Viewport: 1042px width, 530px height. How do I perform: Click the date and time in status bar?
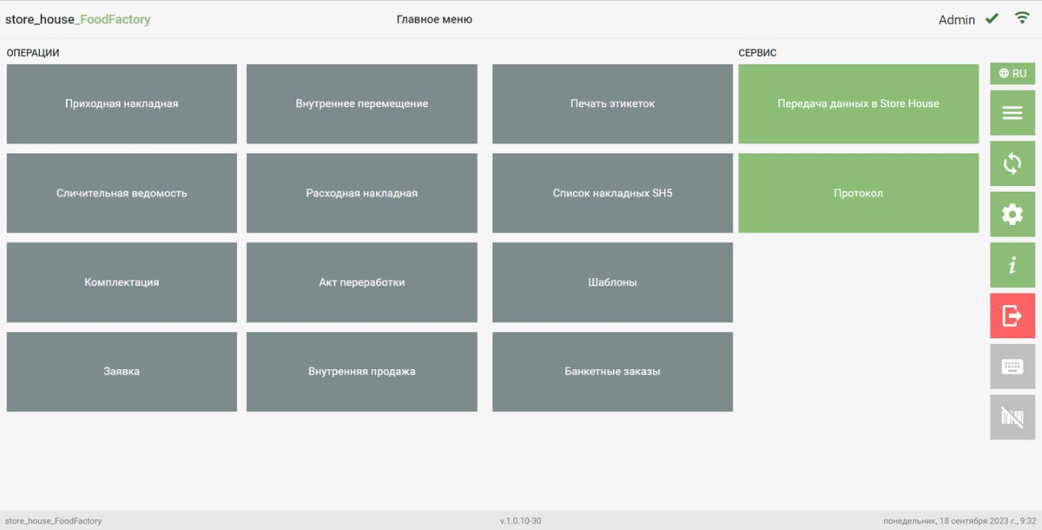[x=960, y=521]
